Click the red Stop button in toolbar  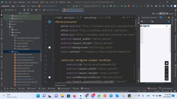(129, 6)
